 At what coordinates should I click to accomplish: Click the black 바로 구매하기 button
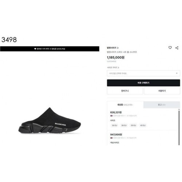143,83
